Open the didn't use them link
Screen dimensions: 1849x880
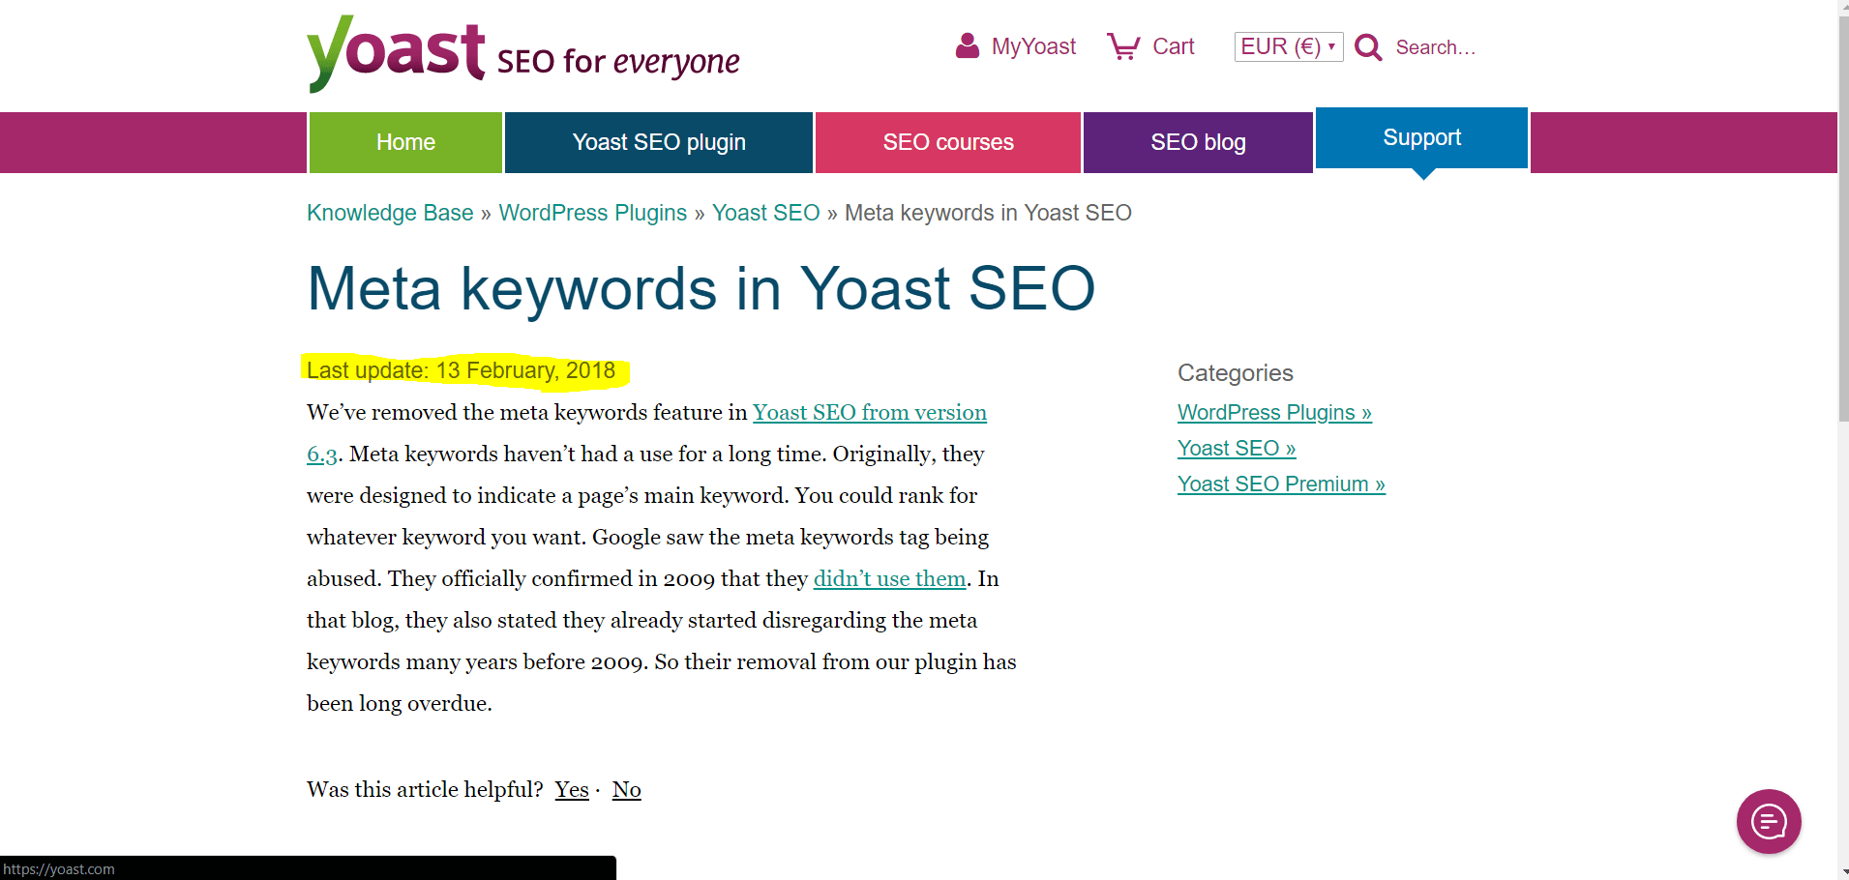pyautogui.click(x=889, y=578)
